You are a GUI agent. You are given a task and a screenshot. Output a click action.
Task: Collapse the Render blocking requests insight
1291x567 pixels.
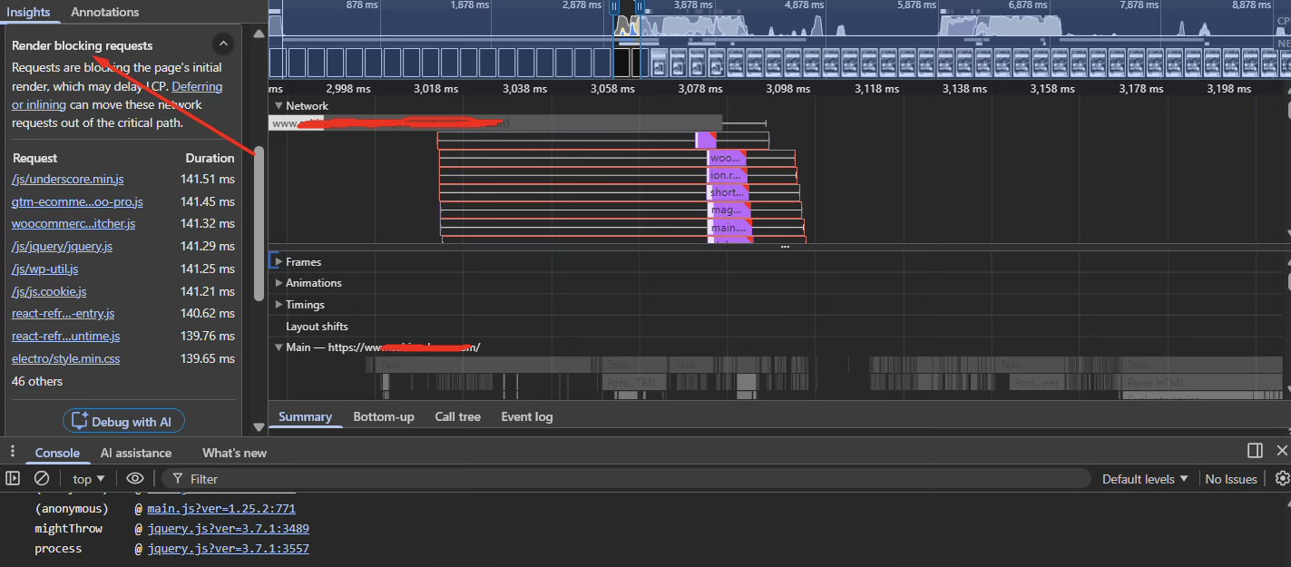(222, 44)
